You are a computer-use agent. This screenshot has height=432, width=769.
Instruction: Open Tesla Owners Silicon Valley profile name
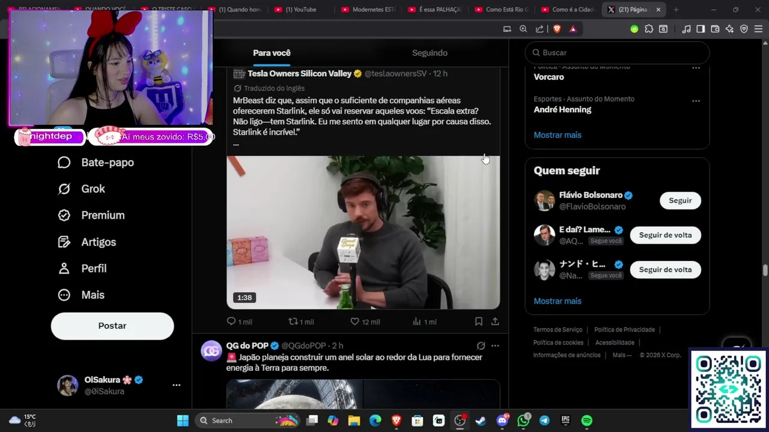299,73
